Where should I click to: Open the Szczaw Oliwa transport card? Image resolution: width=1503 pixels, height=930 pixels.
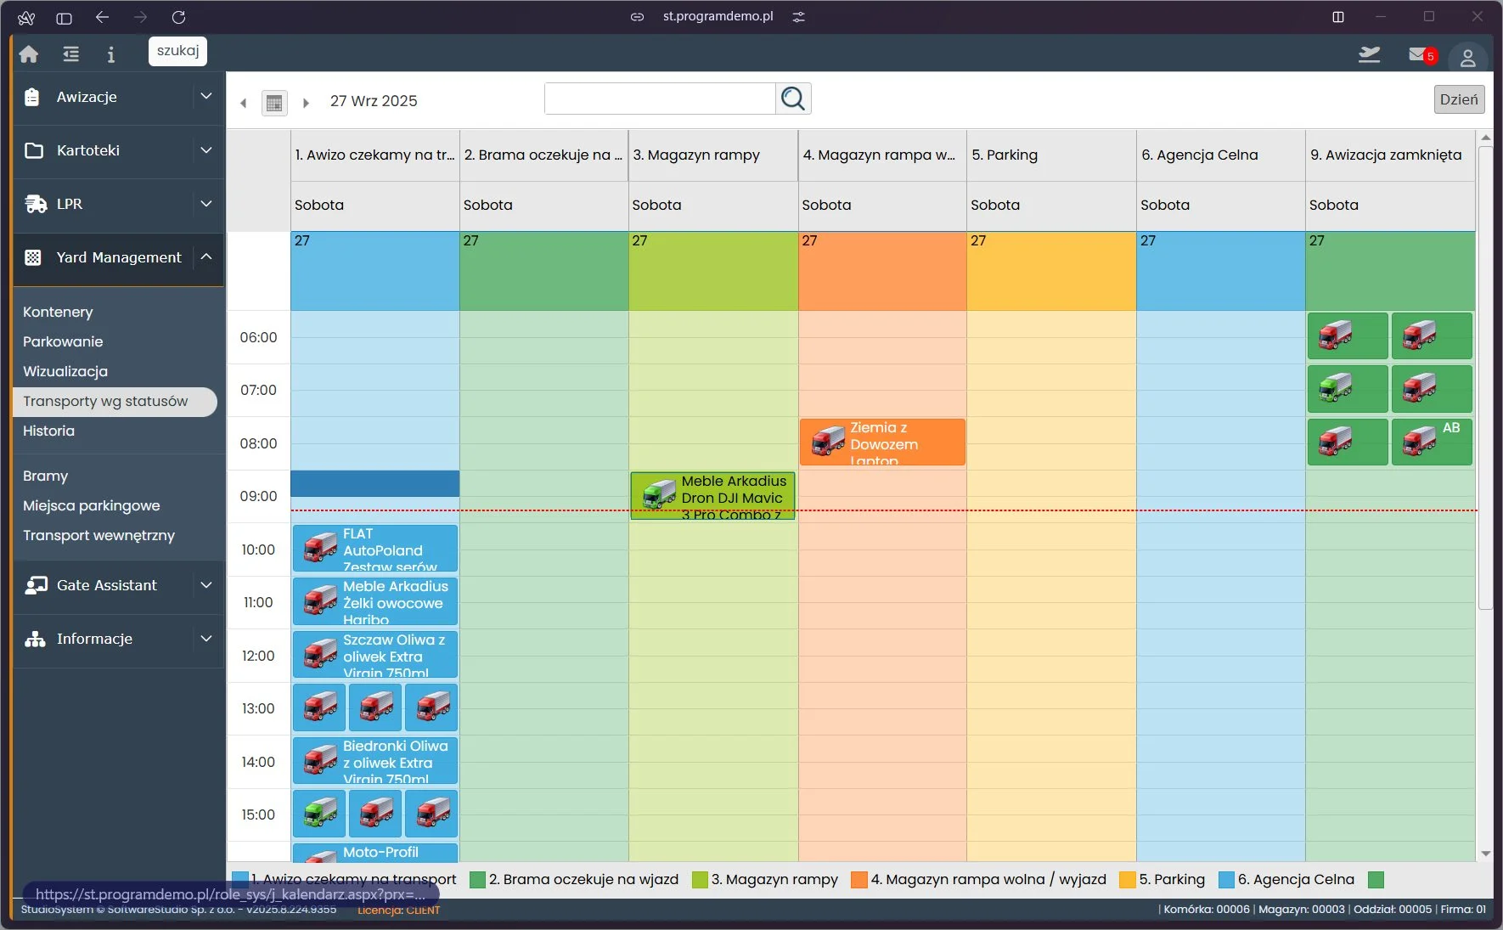[x=374, y=654]
